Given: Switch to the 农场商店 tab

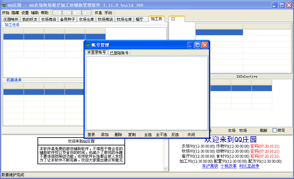Looking at the screenshot, I should coord(49,19).
